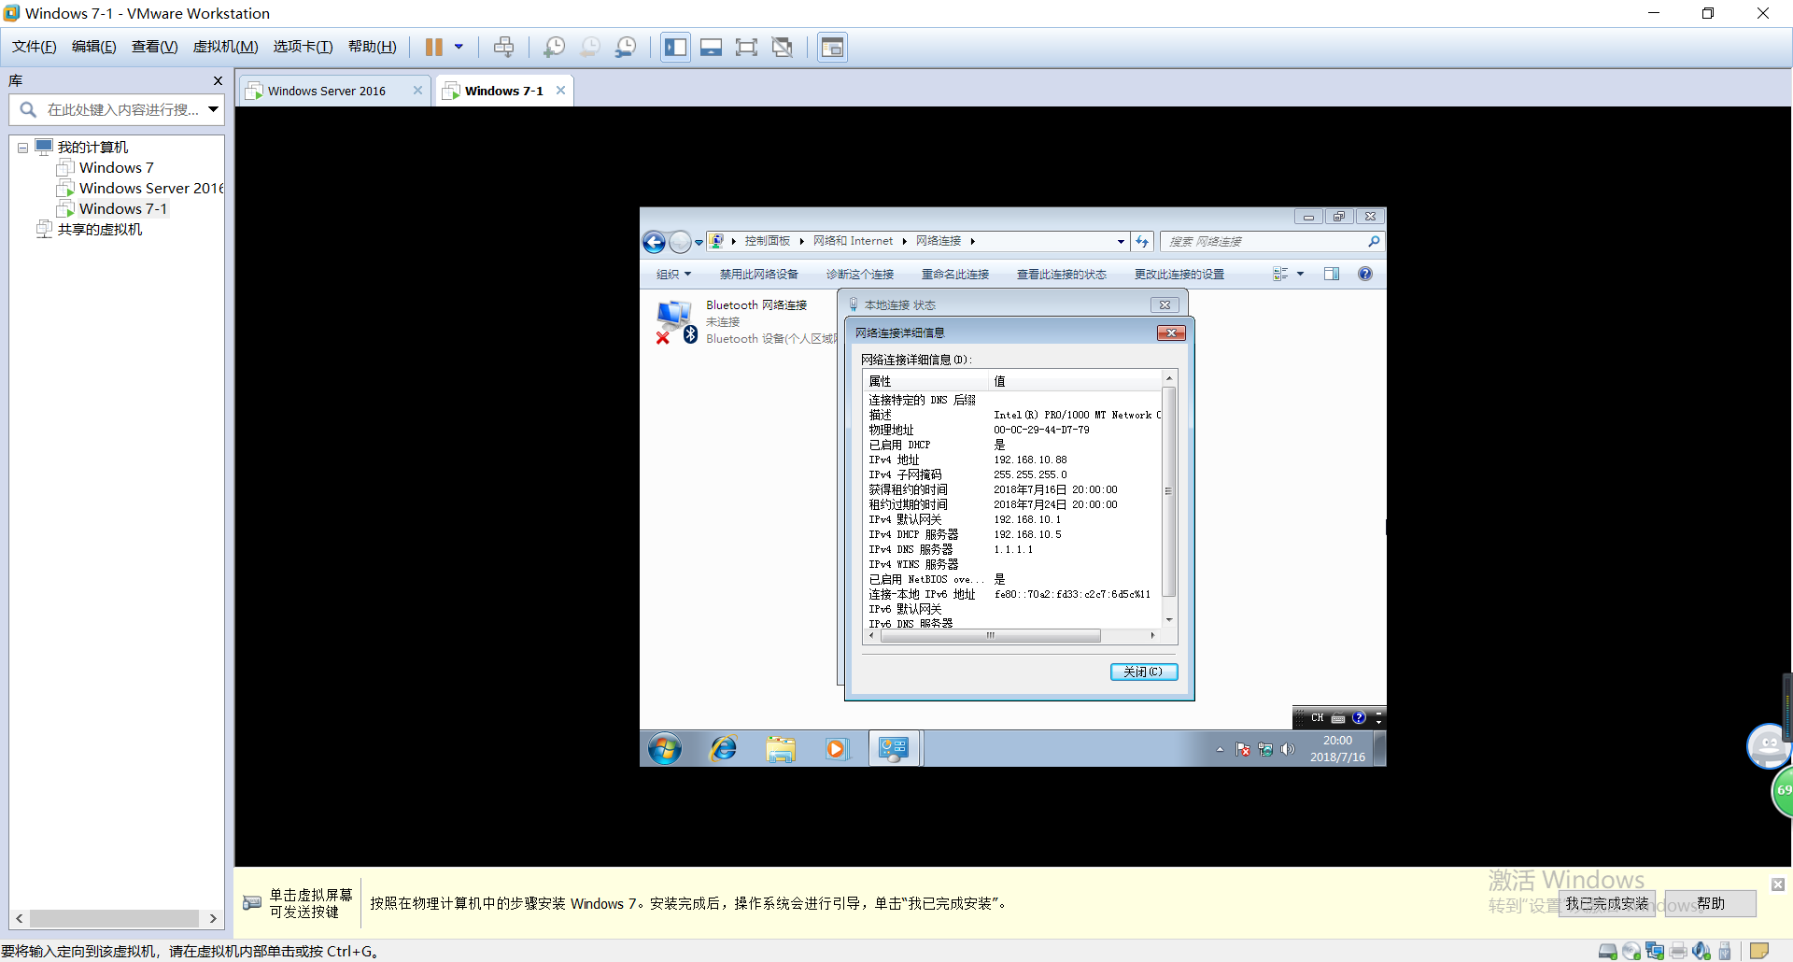Close the 库 library panel
Image resolution: width=1793 pixels, height=962 pixels.
(x=218, y=81)
